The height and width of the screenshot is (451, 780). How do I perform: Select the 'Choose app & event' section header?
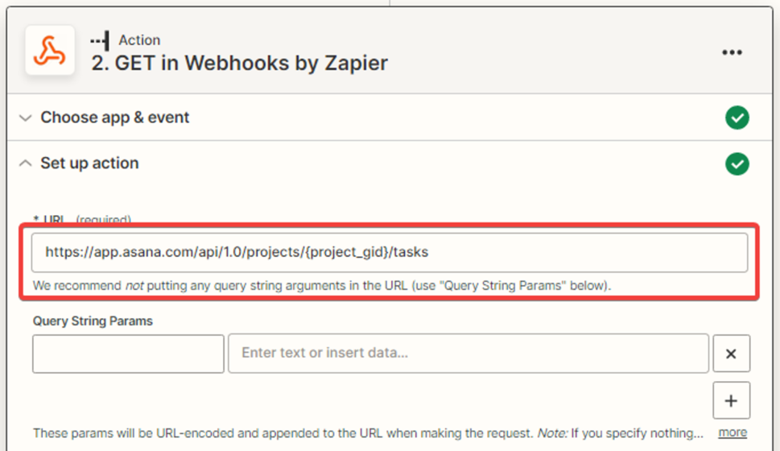tap(115, 118)
